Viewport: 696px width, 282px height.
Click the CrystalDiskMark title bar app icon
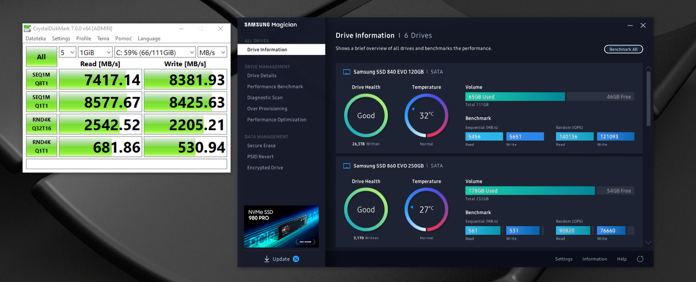pyautogui.click(x=28, y=29)
